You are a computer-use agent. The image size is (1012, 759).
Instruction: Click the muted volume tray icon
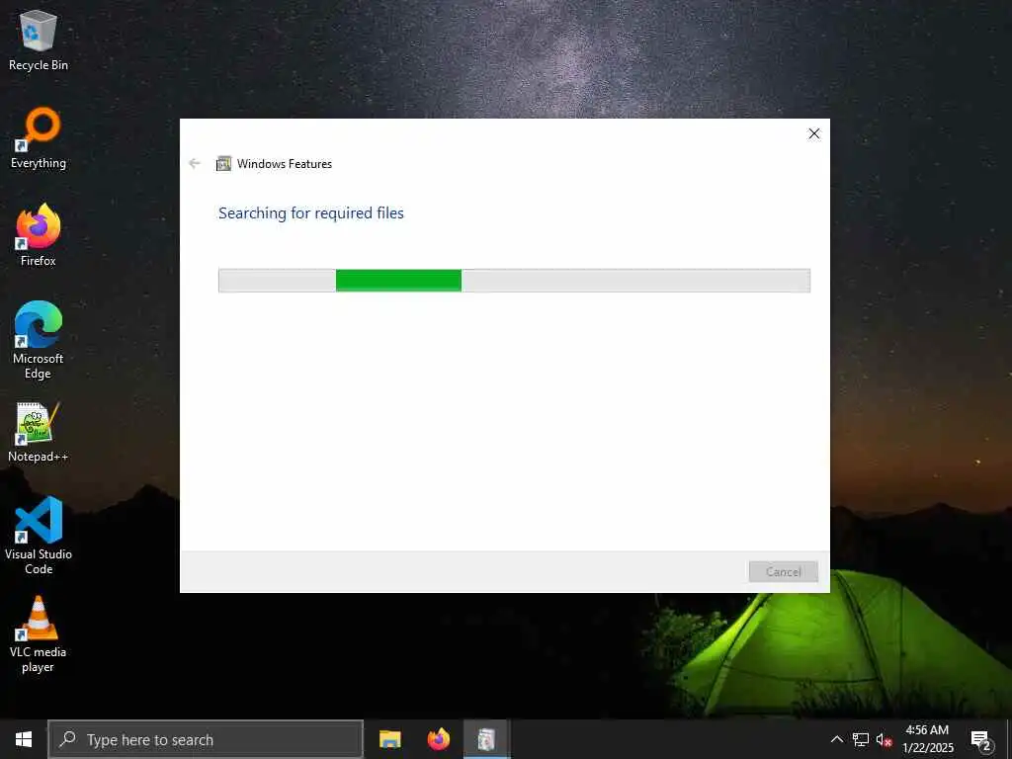[885, 739]
